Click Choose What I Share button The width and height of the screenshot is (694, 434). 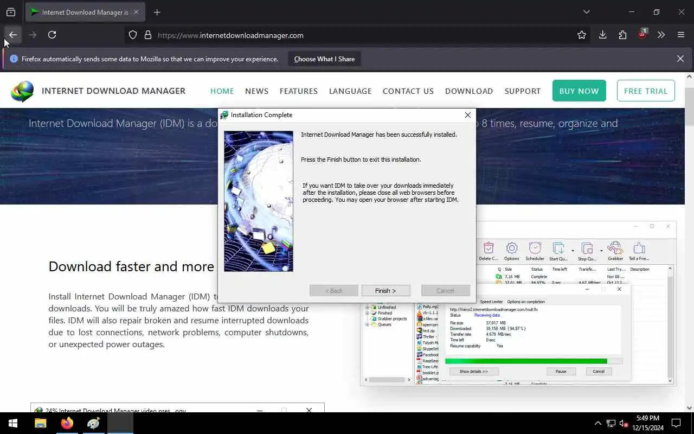[324, 59]
